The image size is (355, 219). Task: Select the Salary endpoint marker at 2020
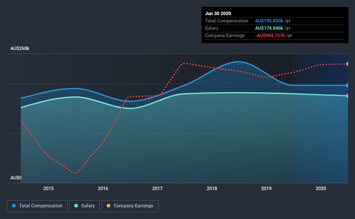347,96
